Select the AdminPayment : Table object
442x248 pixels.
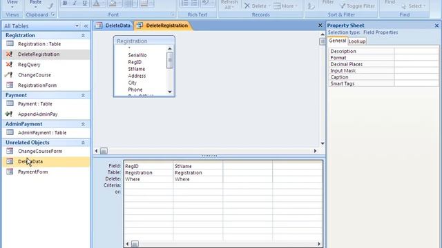tap(42, 133)
